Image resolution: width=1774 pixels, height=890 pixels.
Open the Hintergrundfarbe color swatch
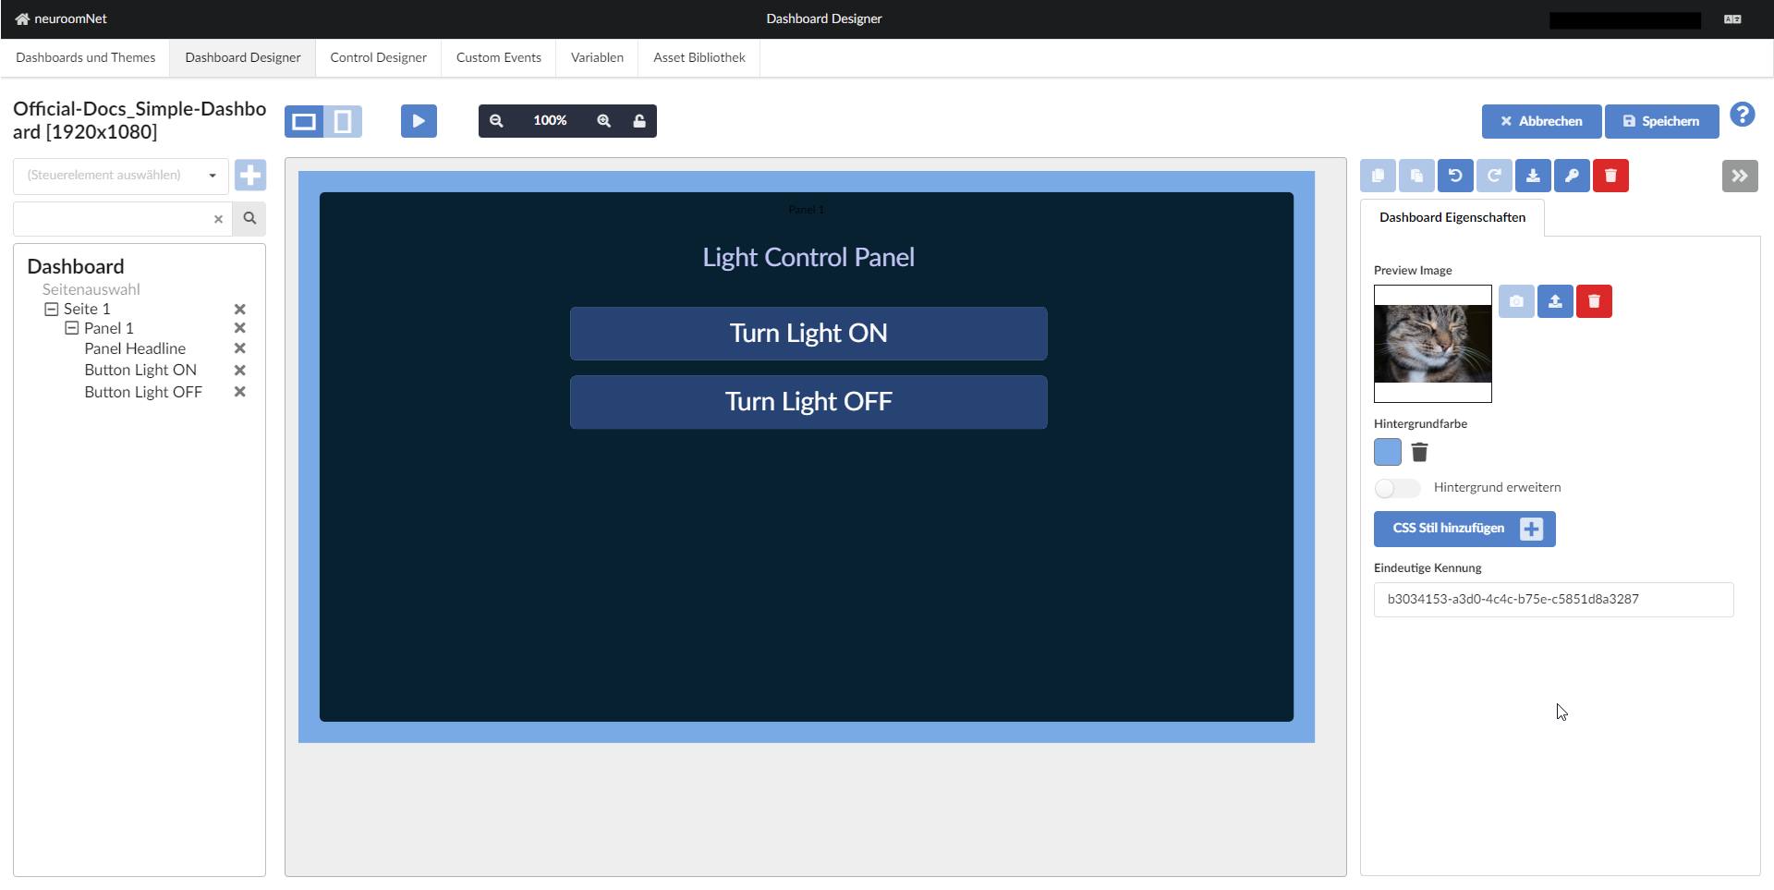1387,452
